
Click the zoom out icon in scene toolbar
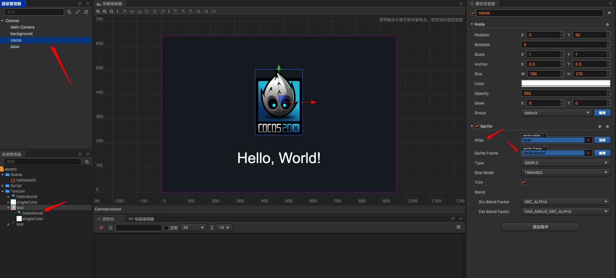105,11
